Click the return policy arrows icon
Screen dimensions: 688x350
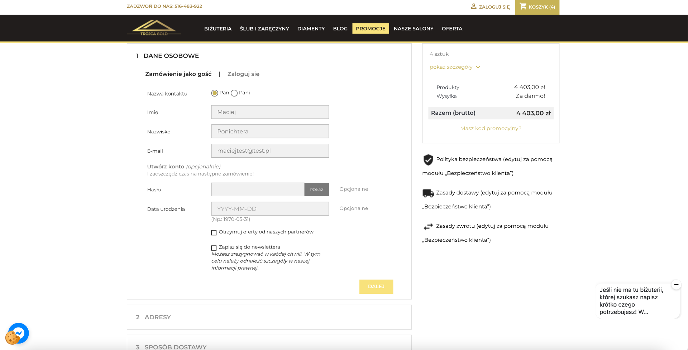point(428,226)
